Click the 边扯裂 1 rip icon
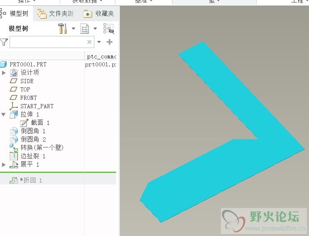 point(14,156)
